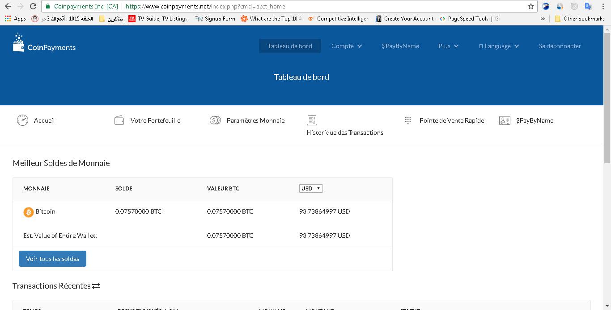Click the Accueil gauge icon

point(22,120)
